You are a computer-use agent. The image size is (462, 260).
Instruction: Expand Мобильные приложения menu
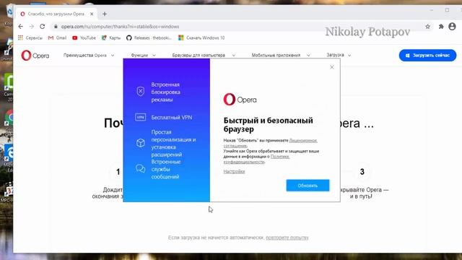[x=281, y=55]
